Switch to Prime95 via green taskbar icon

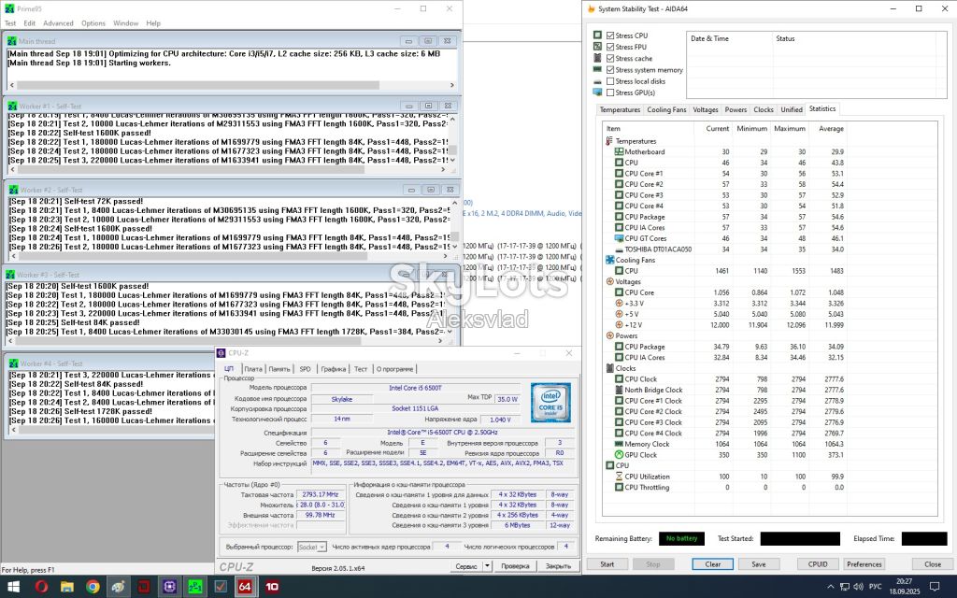pyautogui.click(x=194, y=587)
